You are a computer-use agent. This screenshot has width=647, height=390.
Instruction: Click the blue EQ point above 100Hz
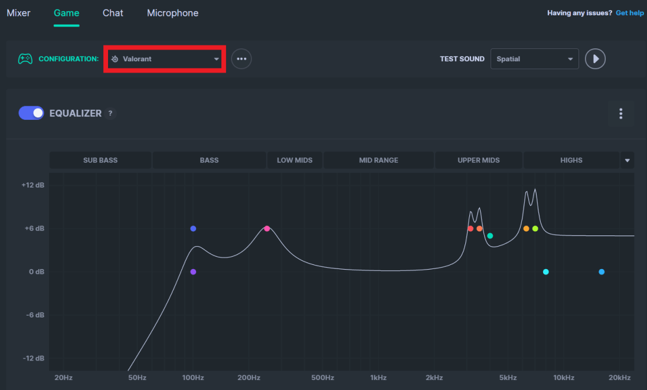(x=193, y=228)
